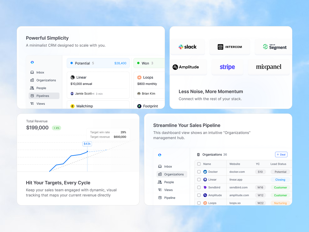Click the Sendbird logo in table
This screenshot has height=232, width=309.
click(x=205, y=187)
